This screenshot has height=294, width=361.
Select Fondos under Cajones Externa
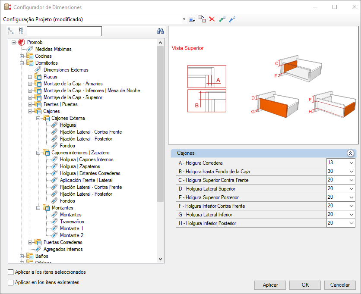[67, 146]
